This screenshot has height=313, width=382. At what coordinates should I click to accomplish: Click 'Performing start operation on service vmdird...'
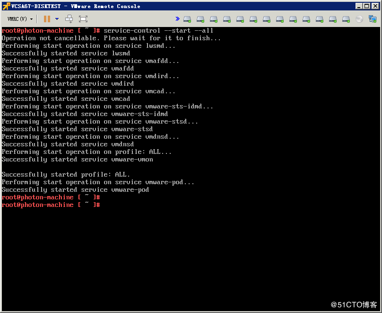(90, 76)
